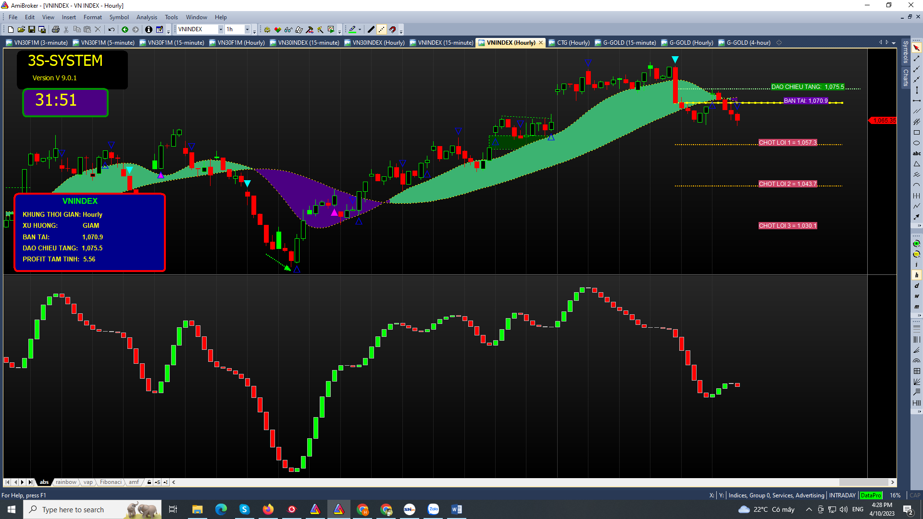Image resolution: width=923 pixels, height=519 pixels.
Task: Toggle the dashed line style button
Action: 382,29
